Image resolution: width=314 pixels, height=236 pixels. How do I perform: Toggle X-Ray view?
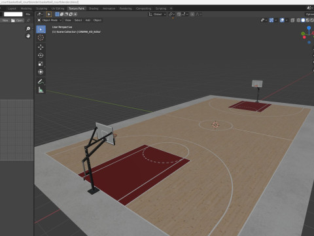tap(292, 20)
